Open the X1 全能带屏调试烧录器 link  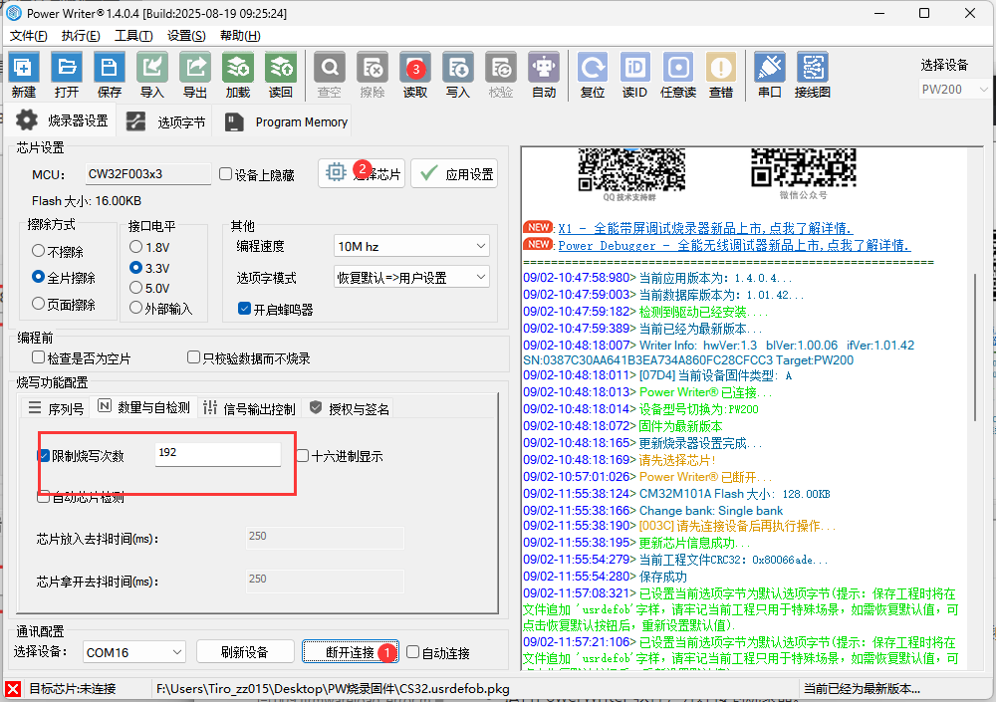(705, 228)
